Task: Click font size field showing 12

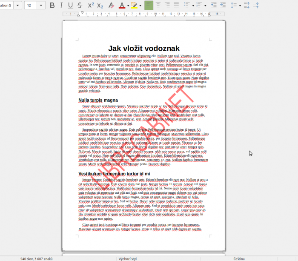Action: click(31, 6)
